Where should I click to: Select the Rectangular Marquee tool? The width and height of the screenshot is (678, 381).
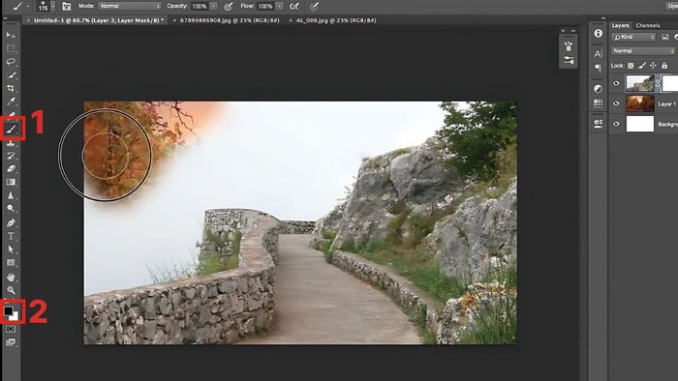click(11, 48)
